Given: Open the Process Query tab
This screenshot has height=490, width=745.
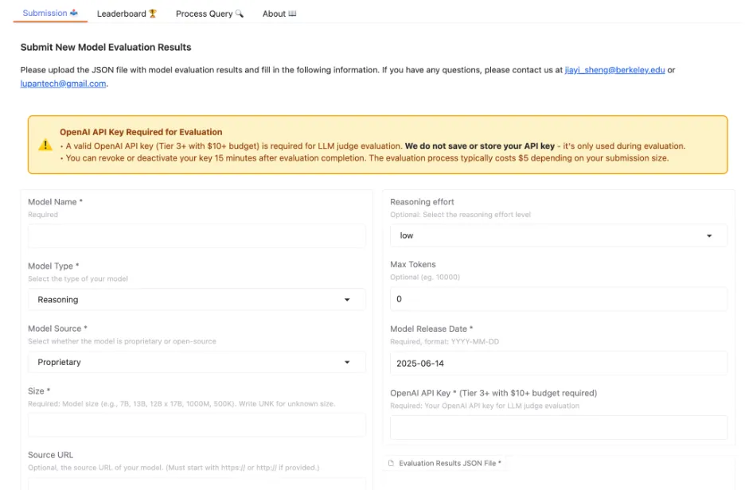Looking at the screenshot, I should click(209, 14).
